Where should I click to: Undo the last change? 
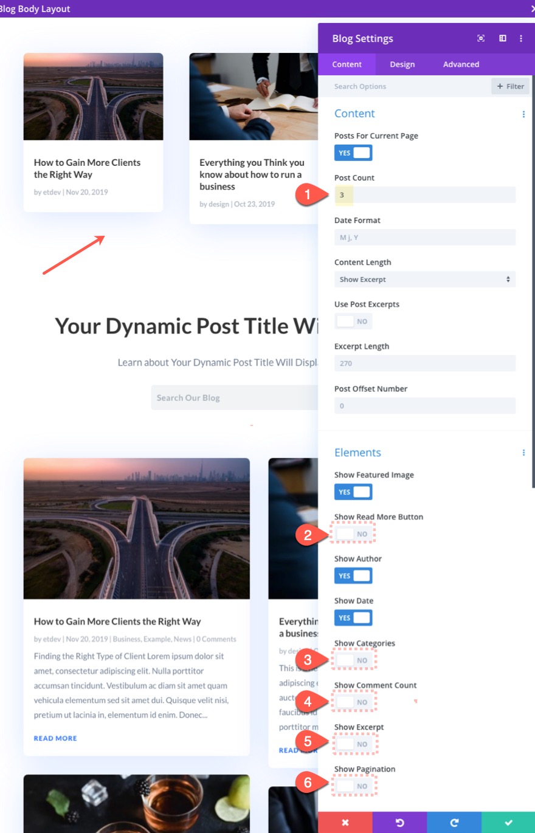[399, 822]
